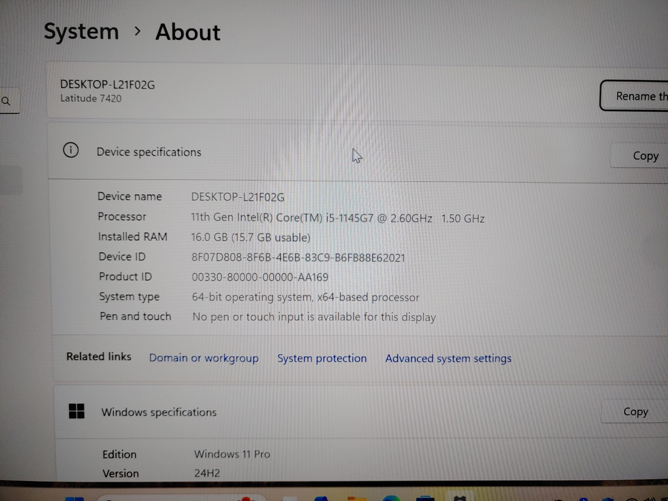This screenshot has height=501, width=668.
Task: Click the search magnifier icon in sidebar
Action: pos(6,101)
